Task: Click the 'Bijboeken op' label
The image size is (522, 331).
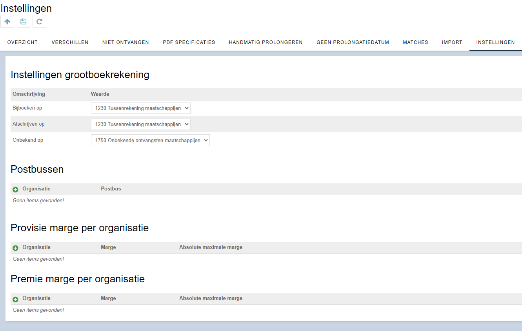Action: (27, 108)
